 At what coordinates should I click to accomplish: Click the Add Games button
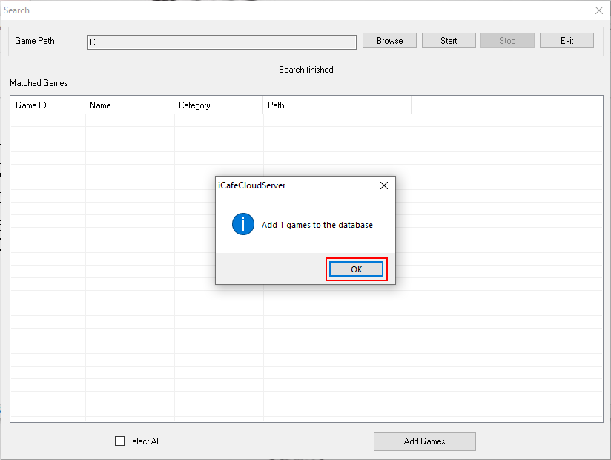[424, 441]
